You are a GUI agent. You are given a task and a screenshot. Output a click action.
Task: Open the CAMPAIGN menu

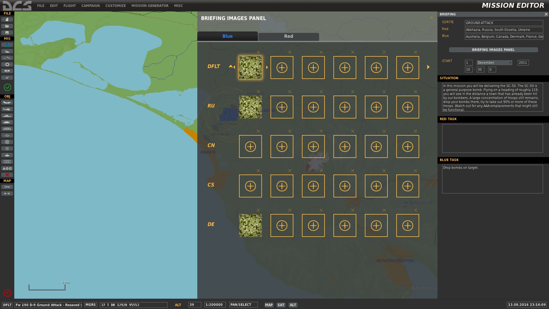pyautogui.click(x=90, y=6)
